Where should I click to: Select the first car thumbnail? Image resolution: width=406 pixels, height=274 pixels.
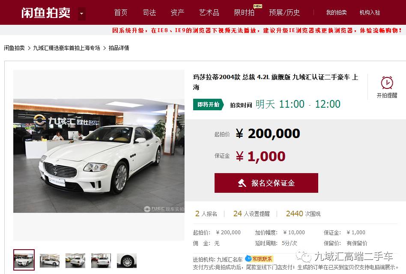click(x=24, y=260)
